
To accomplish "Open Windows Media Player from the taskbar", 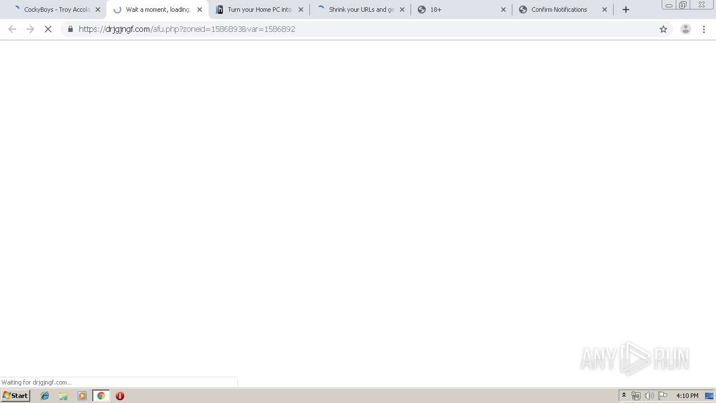I will 82,396.
